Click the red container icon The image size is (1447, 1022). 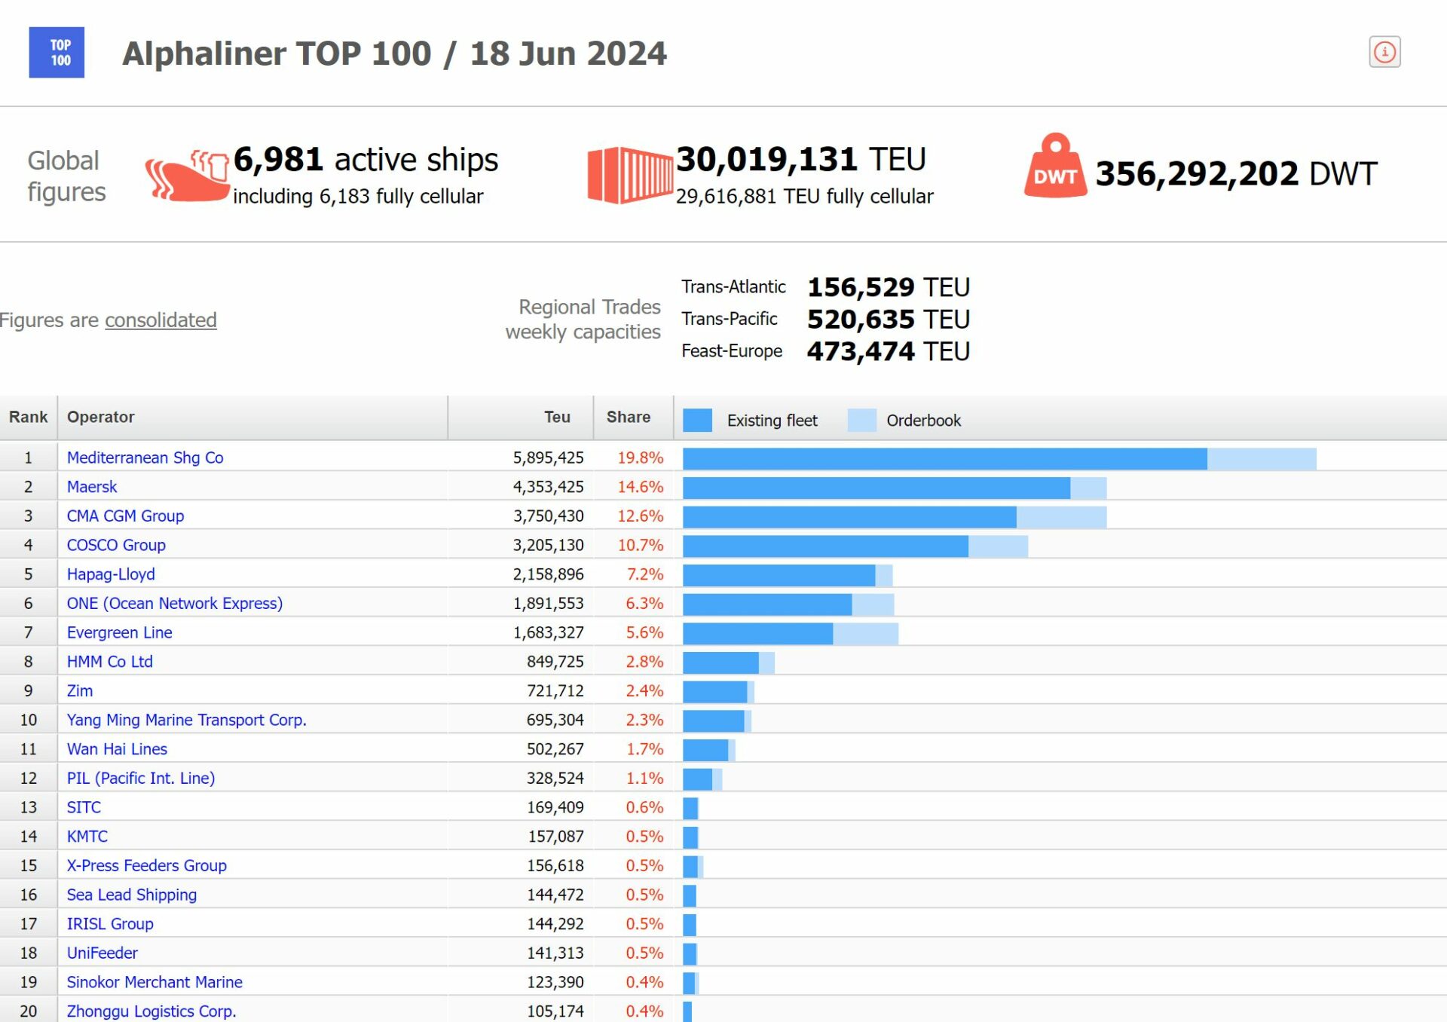[x=629, y=175]
